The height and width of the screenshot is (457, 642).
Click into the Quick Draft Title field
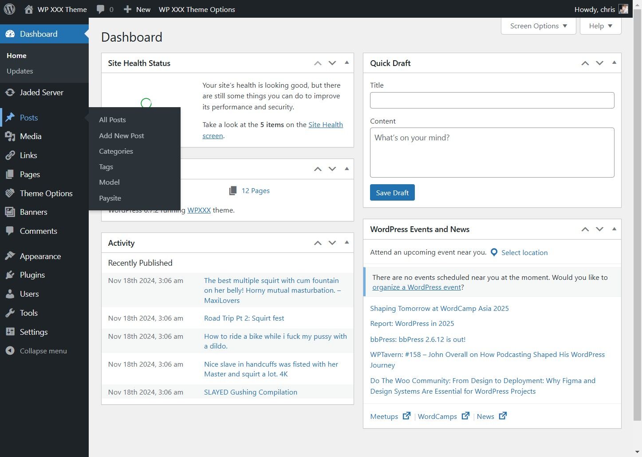click(x=492, y=101)
